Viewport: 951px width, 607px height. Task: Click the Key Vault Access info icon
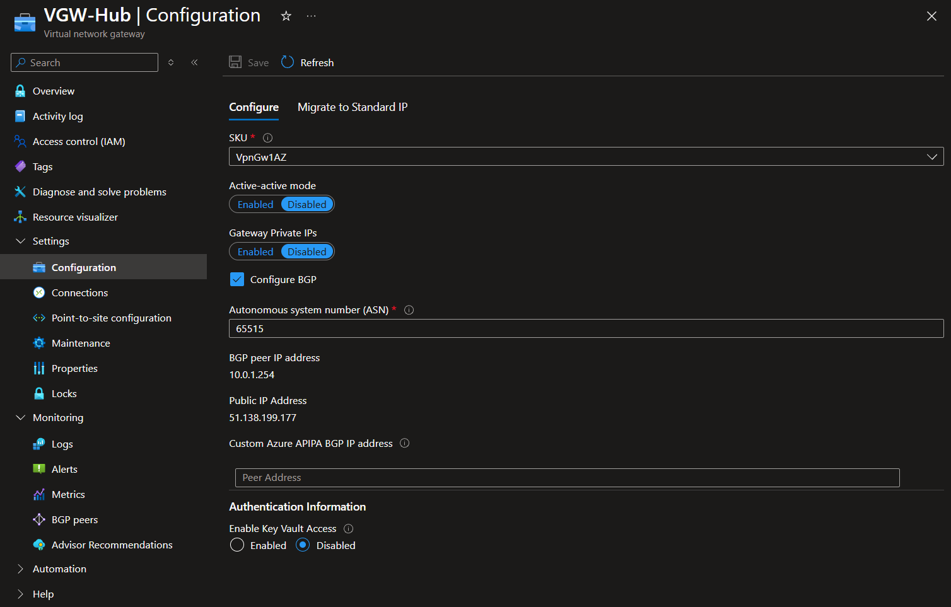coord(348,528)
